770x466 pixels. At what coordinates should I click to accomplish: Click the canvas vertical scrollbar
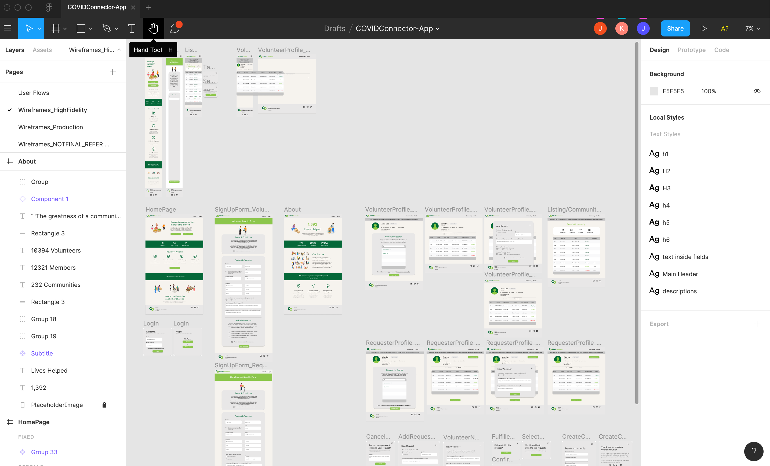pyautogui.click(x=637, y=223)
